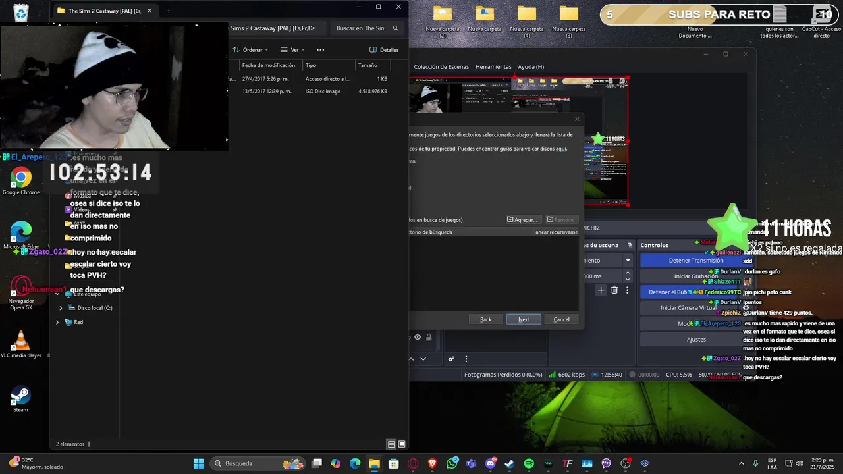Open the VLC media player desktop shortcut

click(x=20, y=344)
